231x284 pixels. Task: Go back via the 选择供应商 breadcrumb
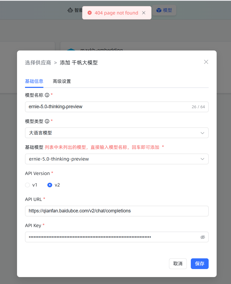(x=38, y=63)
